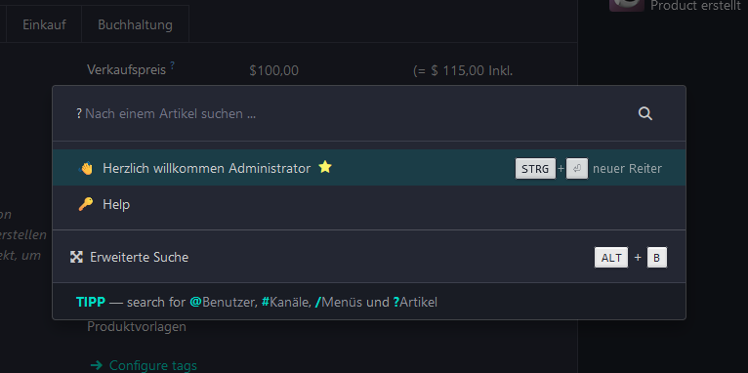Switch to the Buchhaltung tab
The height and width of the screenshot is (373, 748).
135,24
